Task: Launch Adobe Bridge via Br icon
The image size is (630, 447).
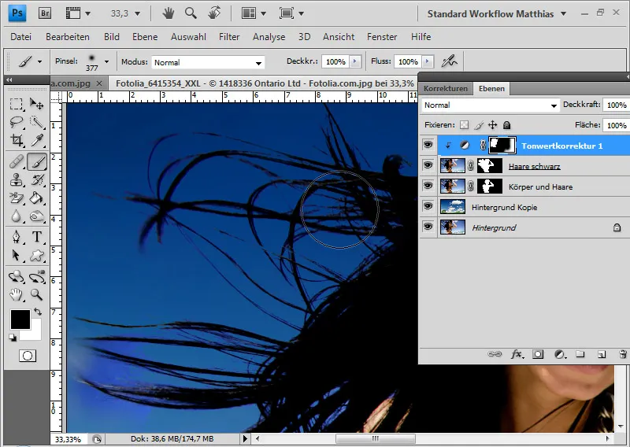Action: (45, 13)
